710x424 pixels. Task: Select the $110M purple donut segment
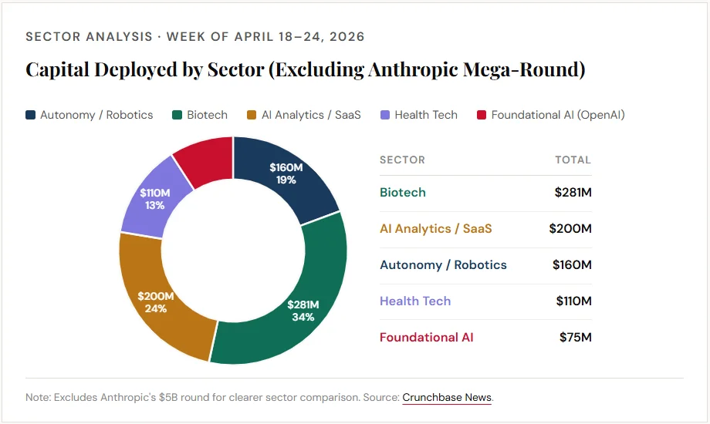[x=154, y=197]
